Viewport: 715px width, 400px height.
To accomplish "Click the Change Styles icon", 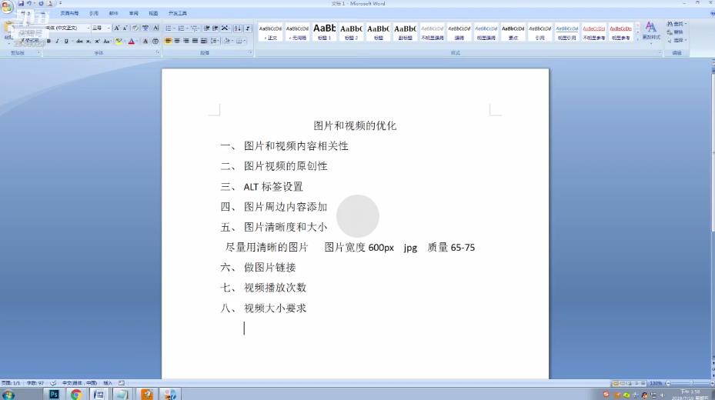I will [651, 31].
